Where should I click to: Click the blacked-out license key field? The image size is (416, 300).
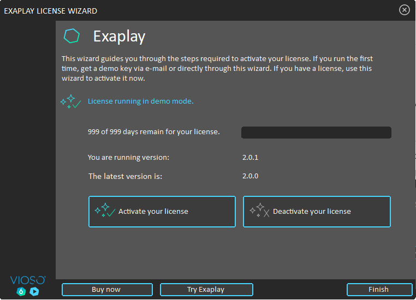[x=316, y=133]
